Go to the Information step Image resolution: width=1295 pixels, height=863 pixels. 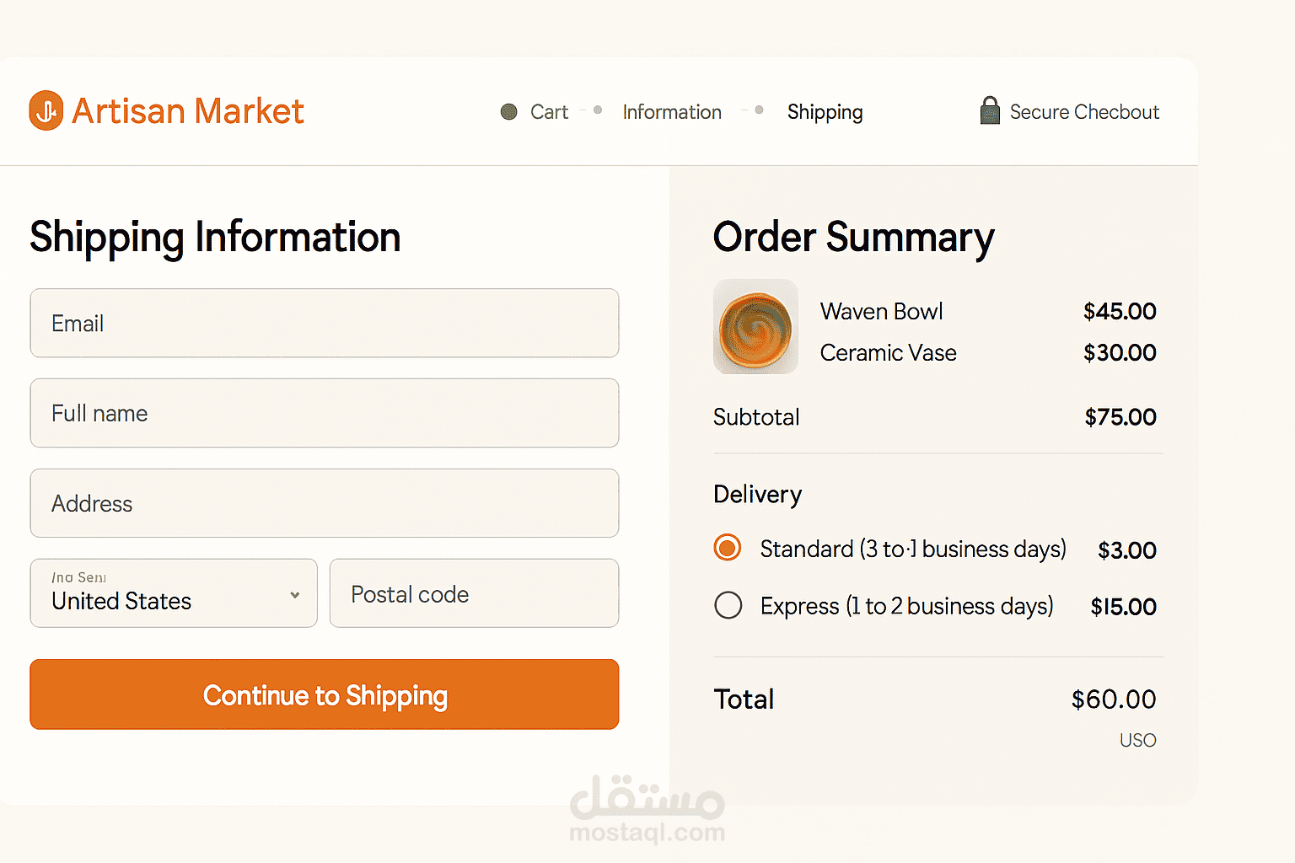coord(672,112)
